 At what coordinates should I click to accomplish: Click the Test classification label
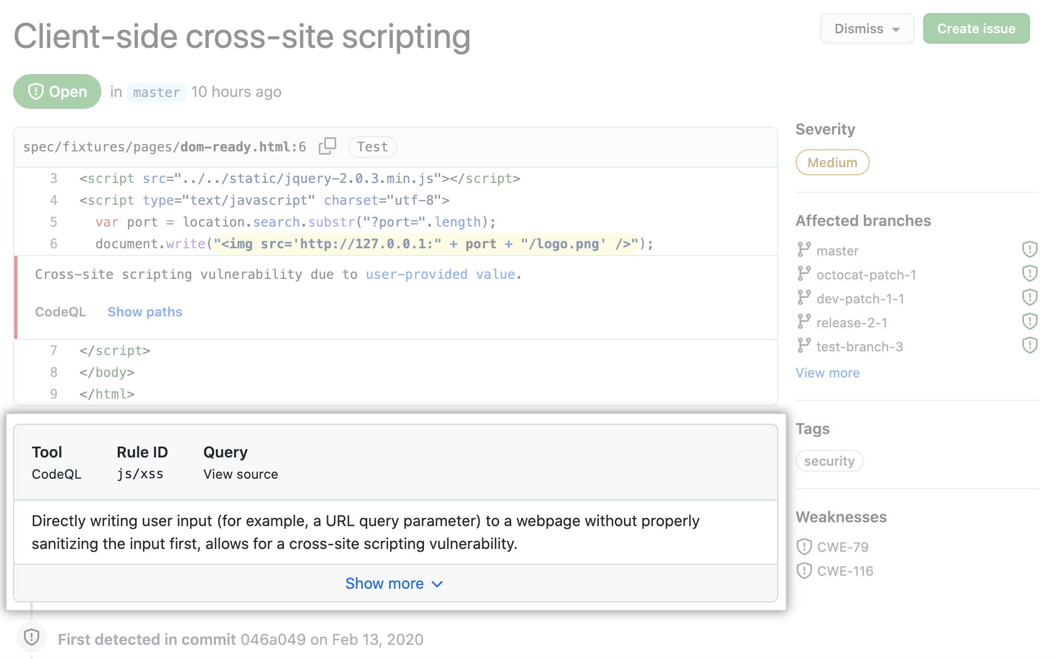[373, 147]
